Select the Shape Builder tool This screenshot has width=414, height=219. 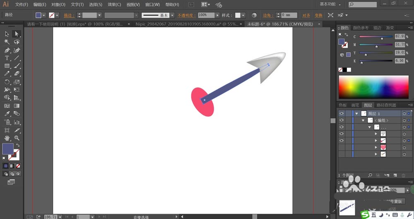pyautogui.click(x=7, y=98)
